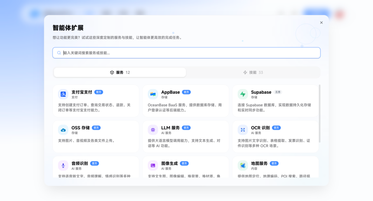Screen dimensions: 373x201
Task: Click the 存储 label under OSS 存储
Action: pyautogui.click(x=75, y=133)
